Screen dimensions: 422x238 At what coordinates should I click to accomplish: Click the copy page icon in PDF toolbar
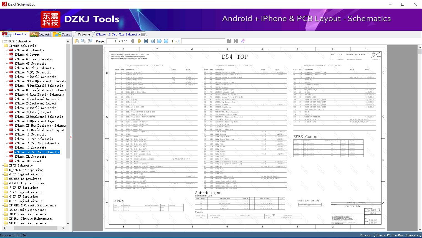(x=77, y=41)
